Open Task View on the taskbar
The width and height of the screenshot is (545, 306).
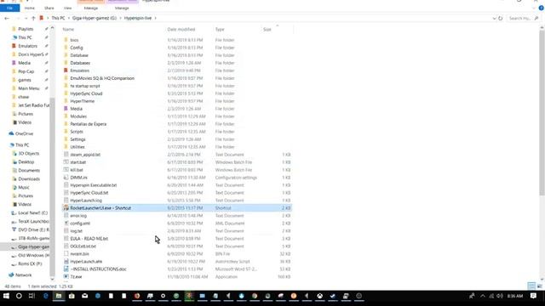coord(32,296)
